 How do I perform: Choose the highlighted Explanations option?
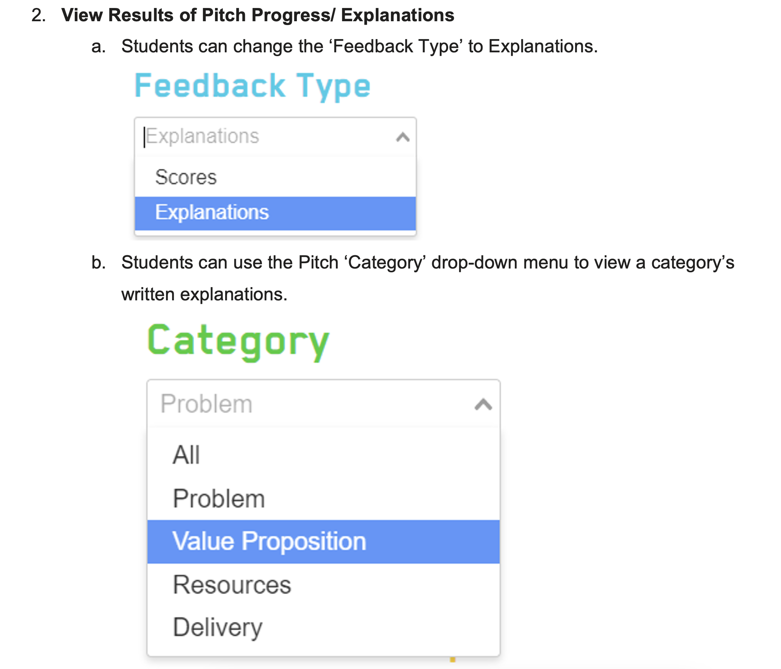point(212,212)
